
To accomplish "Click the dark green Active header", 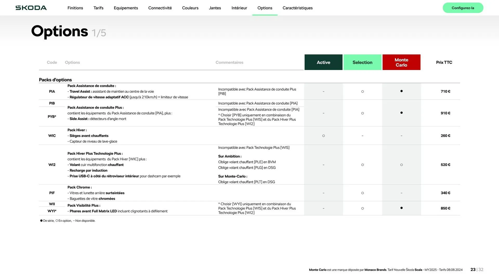I will pyautogui.click(x=323, y=62).
